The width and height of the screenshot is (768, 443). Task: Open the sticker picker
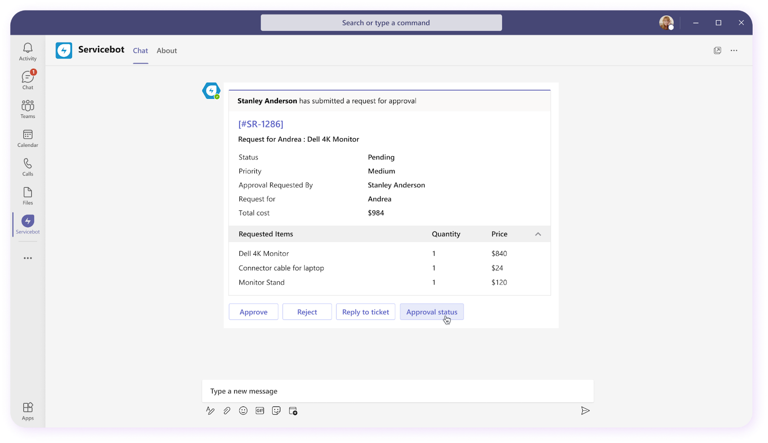276,411
